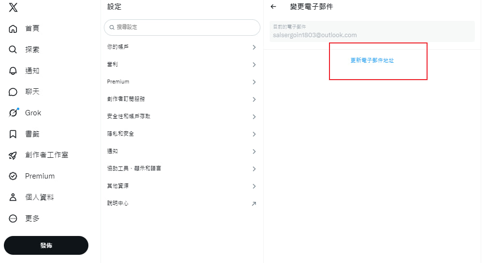Open the 聊天 chat bubble icon
486x263 pixels.
[13, 92]
